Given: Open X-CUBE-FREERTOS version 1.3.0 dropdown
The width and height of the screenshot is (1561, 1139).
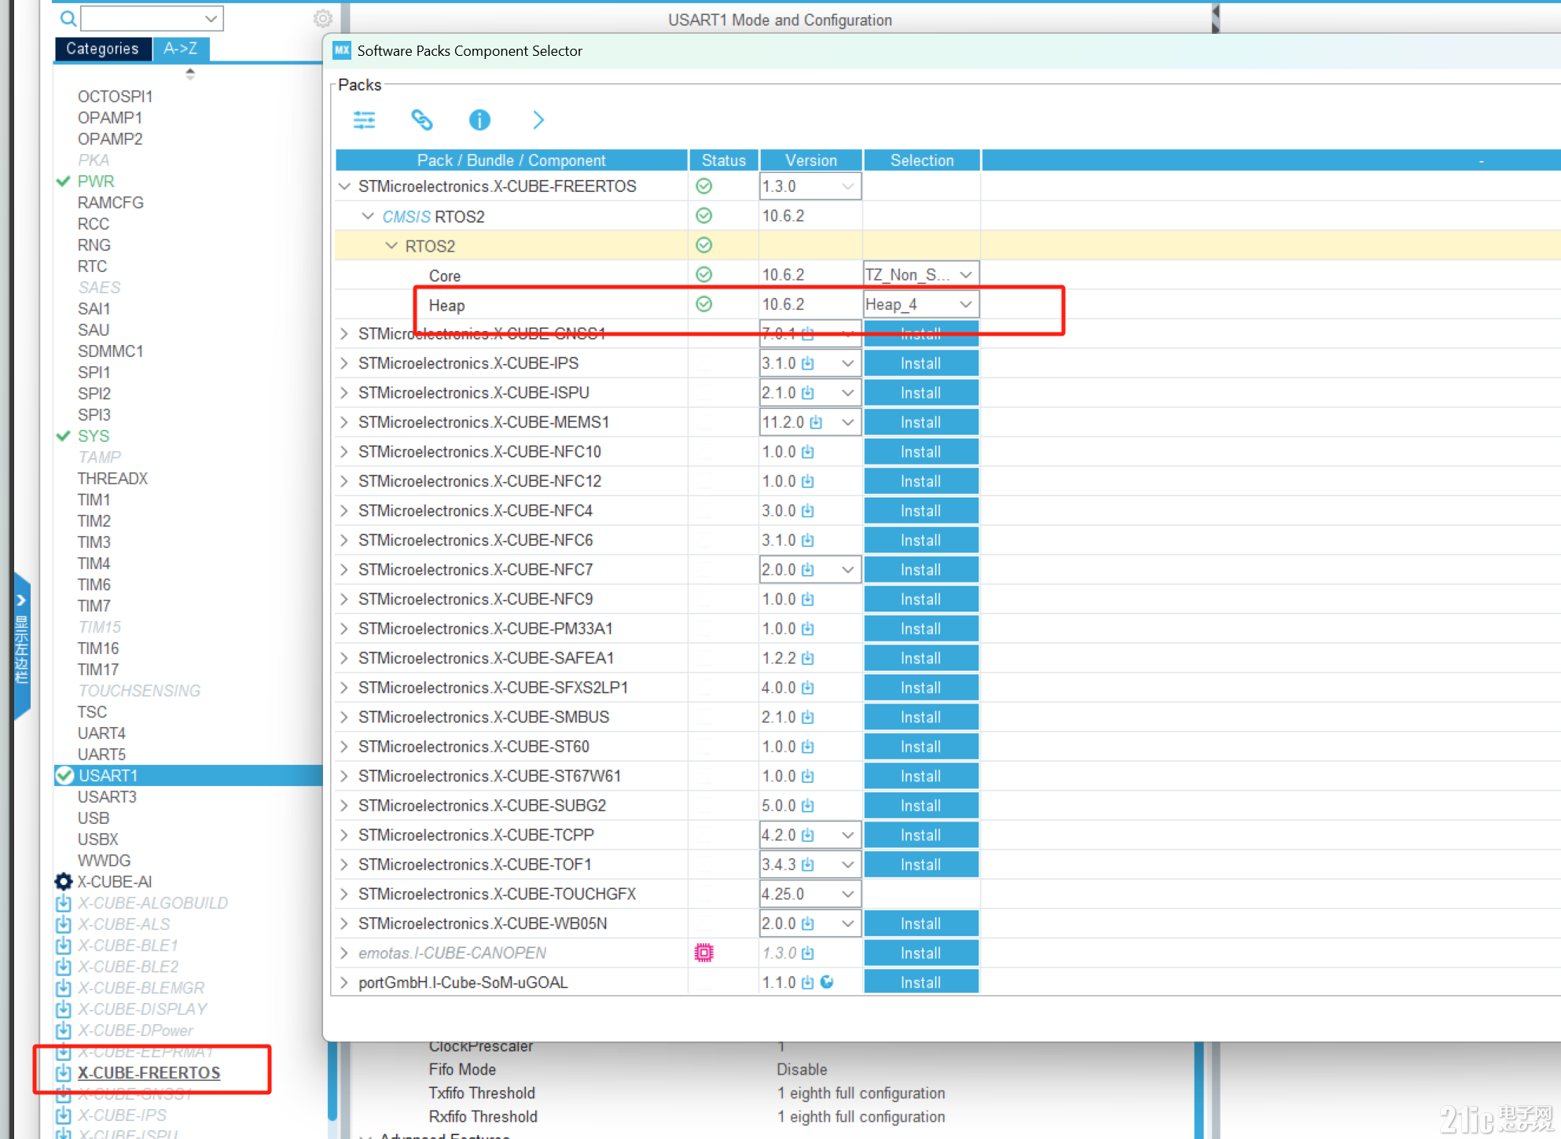Looking at the screenshot, I should click(x=810, y=186).
